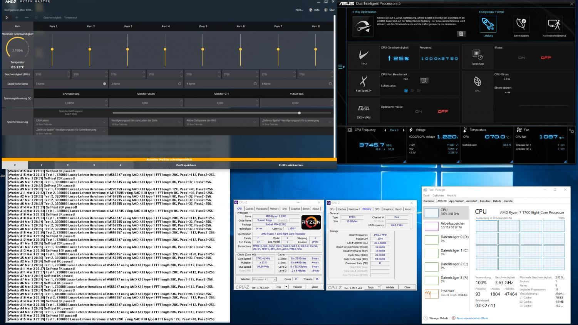Click the Fan monitor icon

(x=519, y=130)
